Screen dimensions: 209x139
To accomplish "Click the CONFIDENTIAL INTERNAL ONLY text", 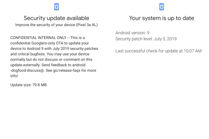I will [38, 38].
